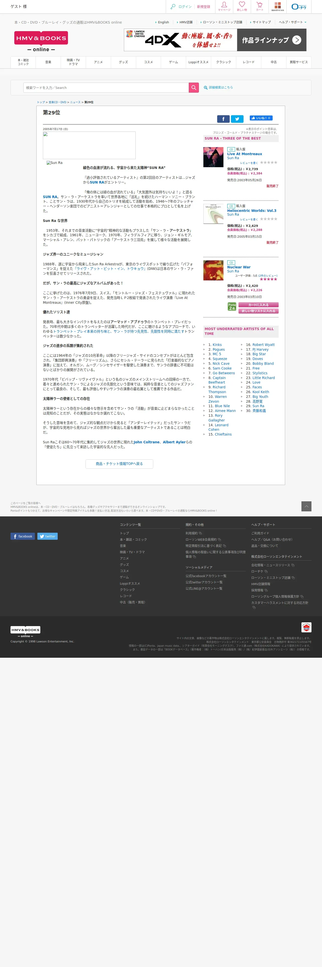Viewport: 322px width, 967px height.
Task: Click the Ponta 2x badge icon
Action: click(x=232, y=307)
